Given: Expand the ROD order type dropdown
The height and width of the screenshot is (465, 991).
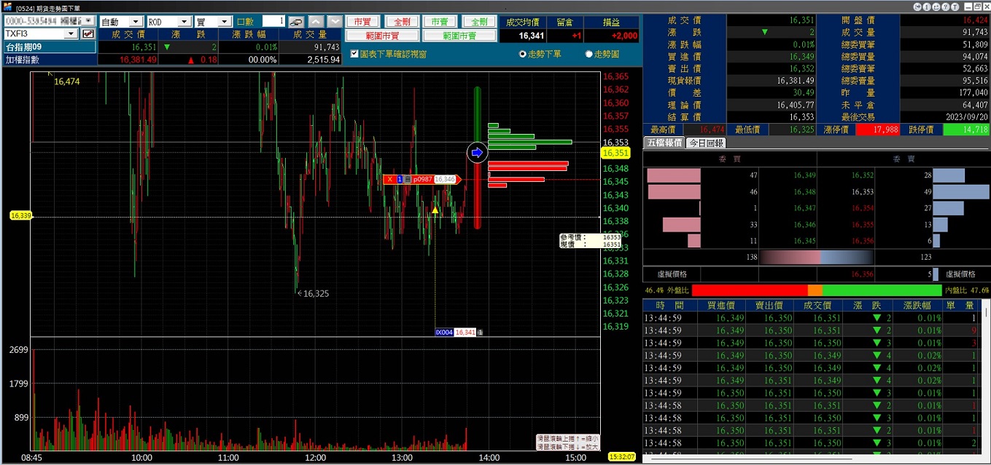Looking at the screenshot, I should (184, 22).
